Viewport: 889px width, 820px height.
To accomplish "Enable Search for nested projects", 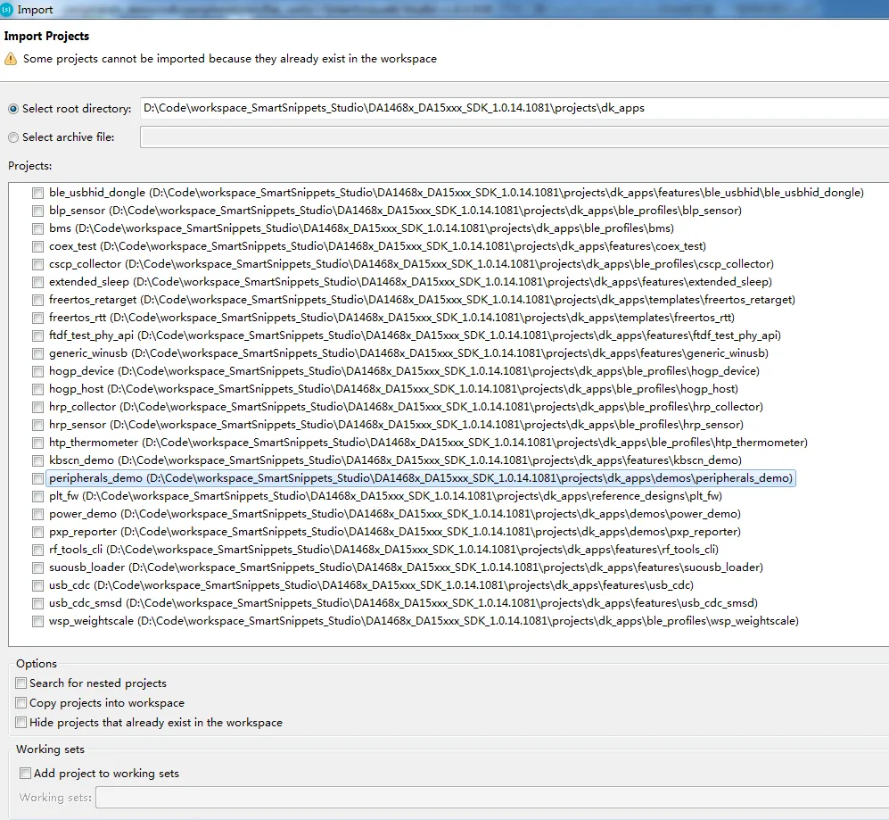I will pyautogui.click(x=21, y=683).
